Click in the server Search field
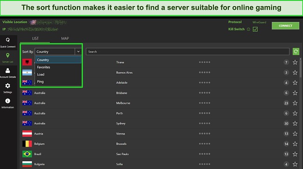Viewport: 303px width, 169px height. [187, 52]
